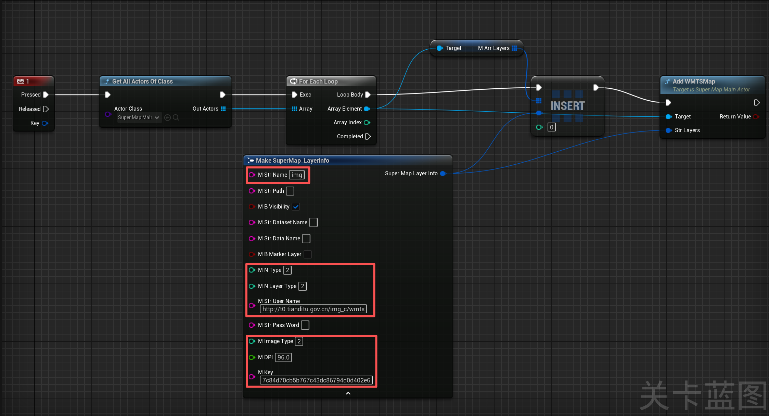The height and width of the screenshot is (416, 769).
Task: Click the Make SuperMap_LayerInfo node title
Action: pyautogui.click(x=292, y=161)
